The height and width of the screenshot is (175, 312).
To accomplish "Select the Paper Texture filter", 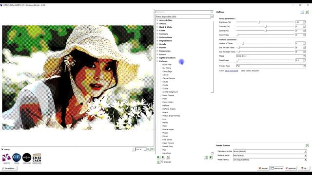I will click(168, 143).
